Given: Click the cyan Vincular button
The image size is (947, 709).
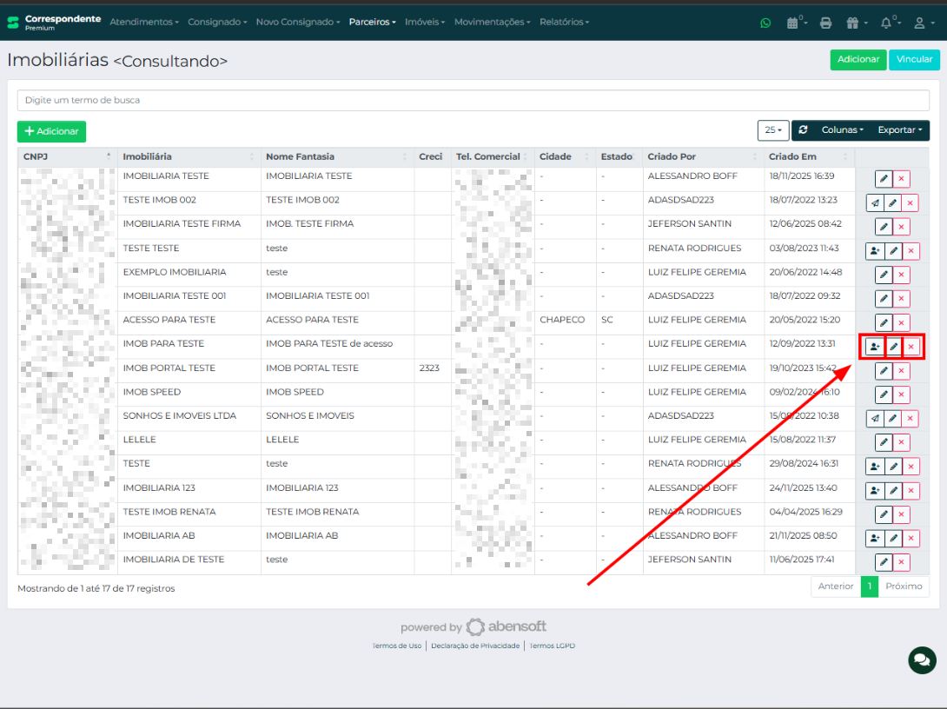Looking at the screenshot, I should 914,59.
